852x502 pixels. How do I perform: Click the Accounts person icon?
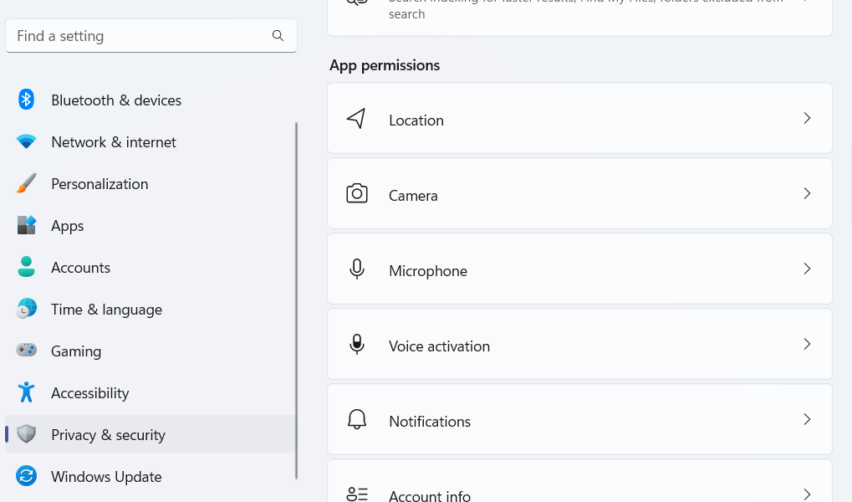[x=26, y=267]
